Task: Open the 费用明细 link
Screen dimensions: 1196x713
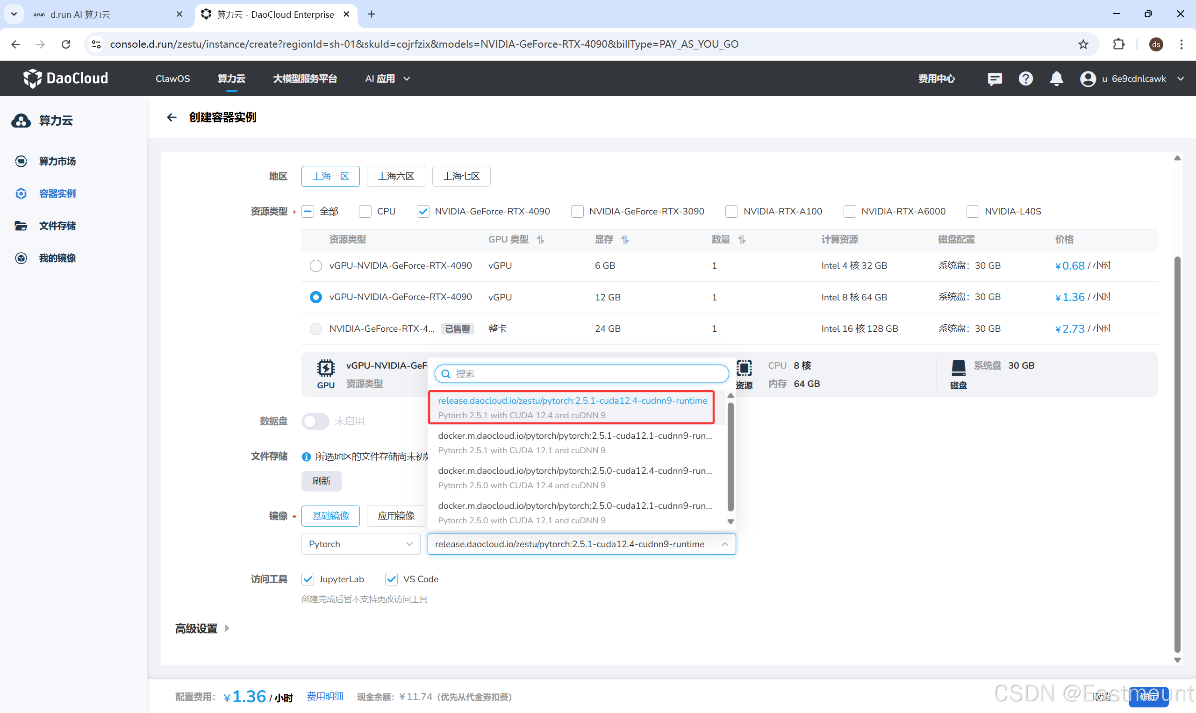Action: click(325, 696)
